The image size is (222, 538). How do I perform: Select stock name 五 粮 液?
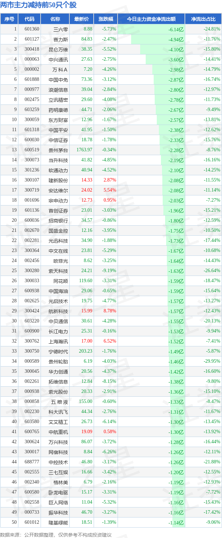coord(59,402)
